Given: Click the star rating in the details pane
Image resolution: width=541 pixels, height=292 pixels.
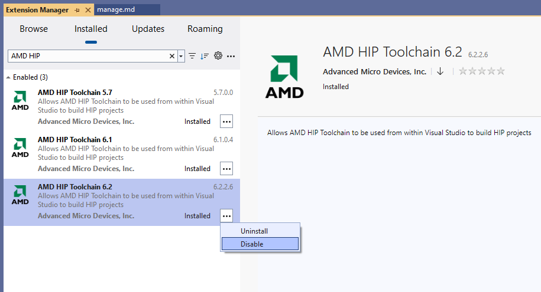Looking at the screenshot, I should (x=482, y=71).
